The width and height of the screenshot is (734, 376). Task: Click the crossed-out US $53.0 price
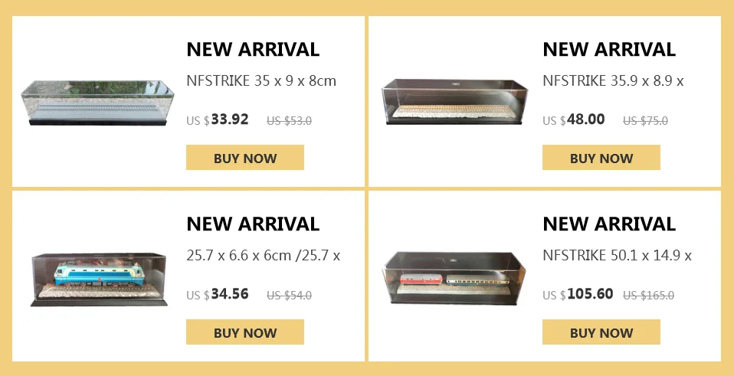pos(290,121)
